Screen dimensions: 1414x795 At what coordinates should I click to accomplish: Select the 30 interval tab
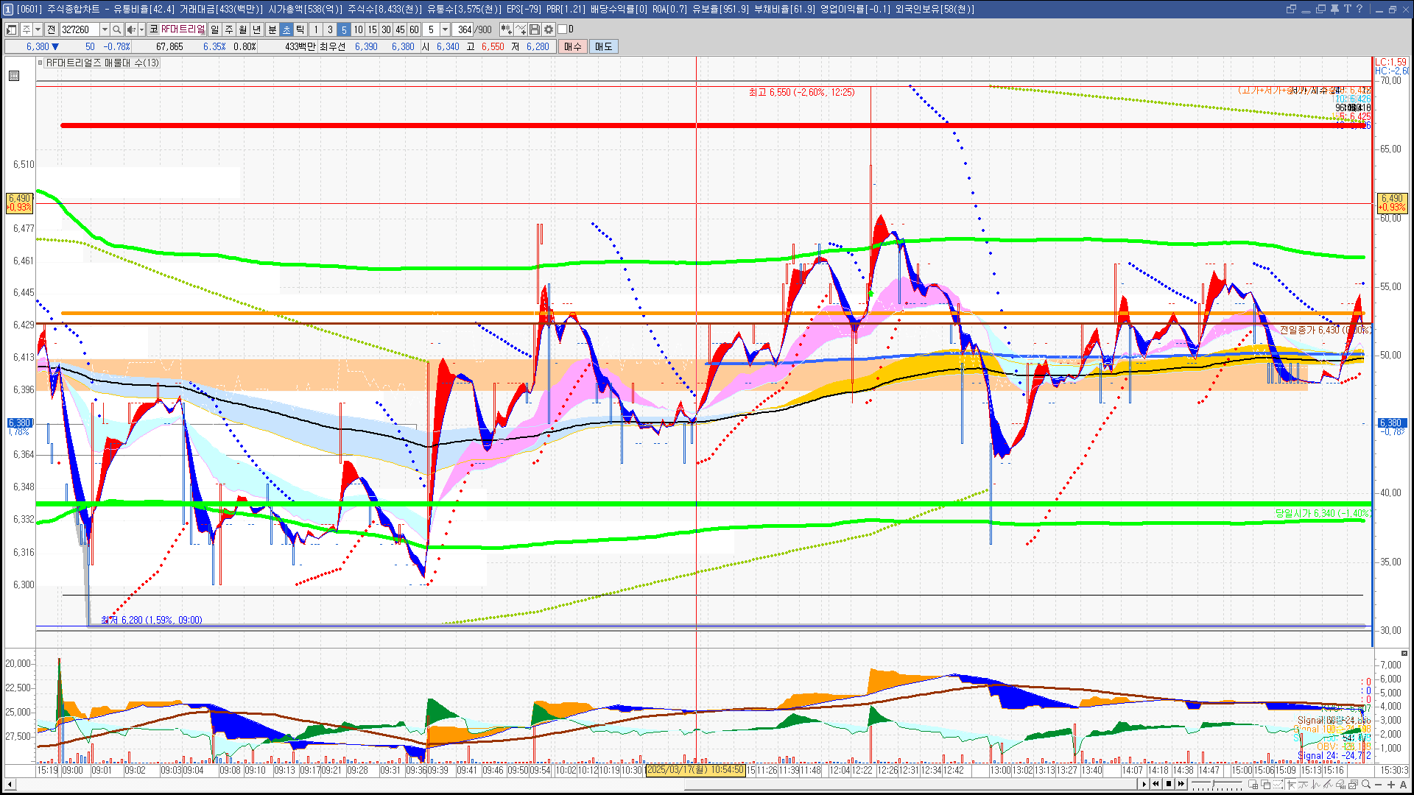[x=386, y=29]
